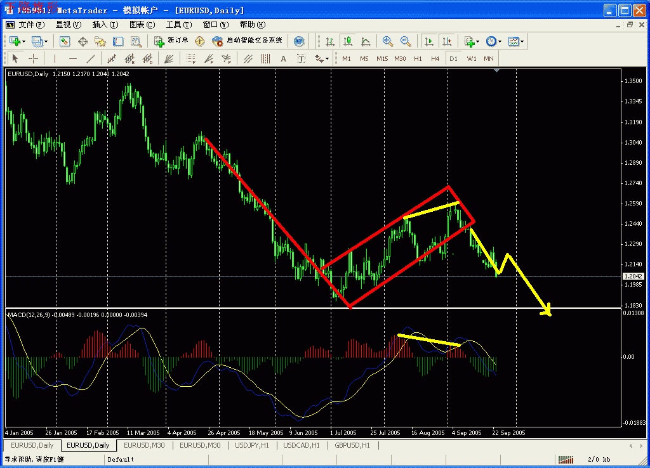The width and height of the screenshot is (650, 468).
Task: Select the Gann fan tool
Action: 169,59
